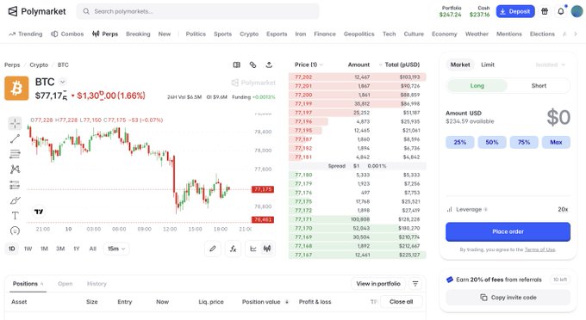Switch to candlestick chart type icon
Image resolution: width=586 pixels, height=320 pixels.
point(267,249)
